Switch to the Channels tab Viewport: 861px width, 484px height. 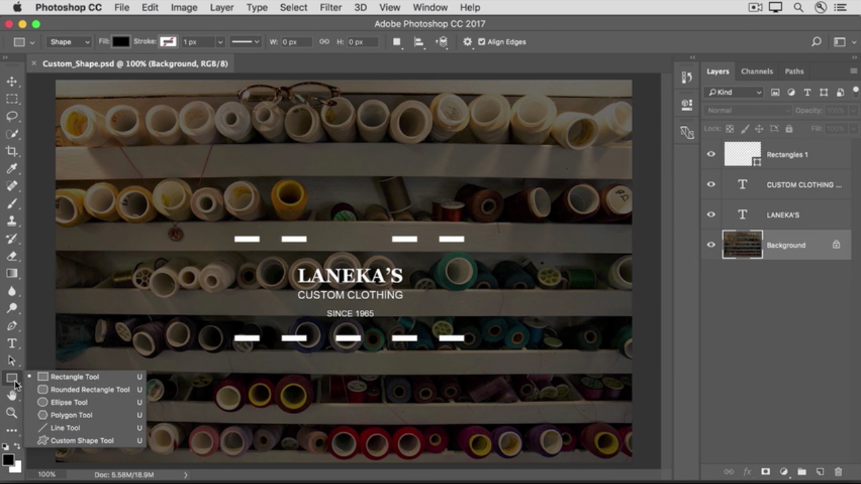pos(757,71)
